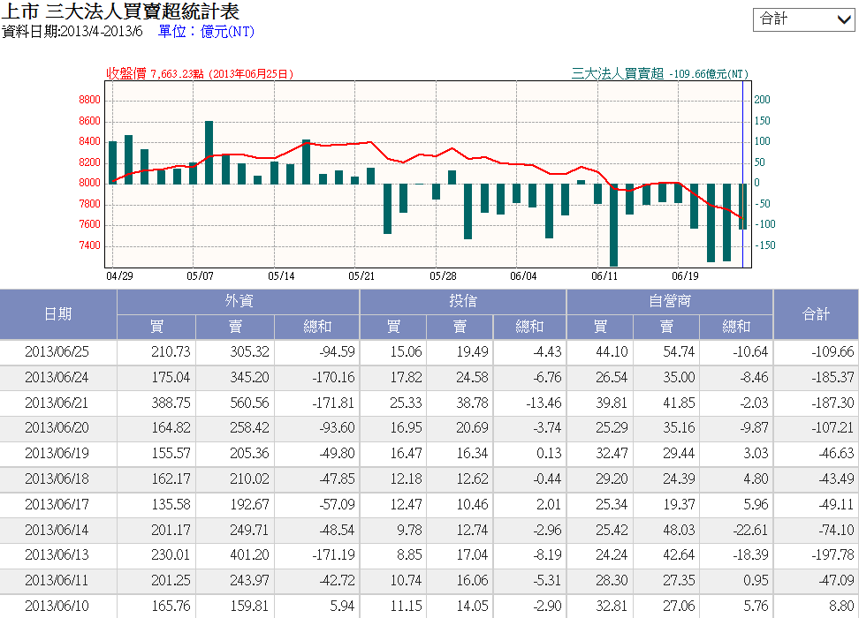Click the 資料日期 date range text

click(72, 32)
